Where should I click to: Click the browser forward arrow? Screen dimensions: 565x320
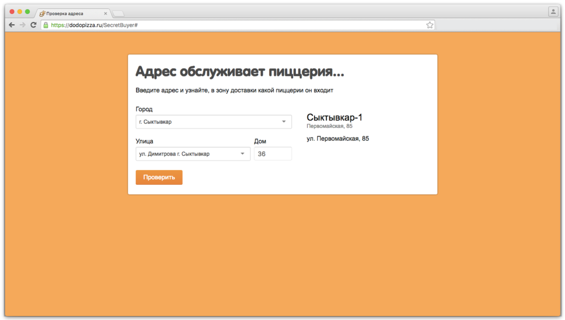23,25
